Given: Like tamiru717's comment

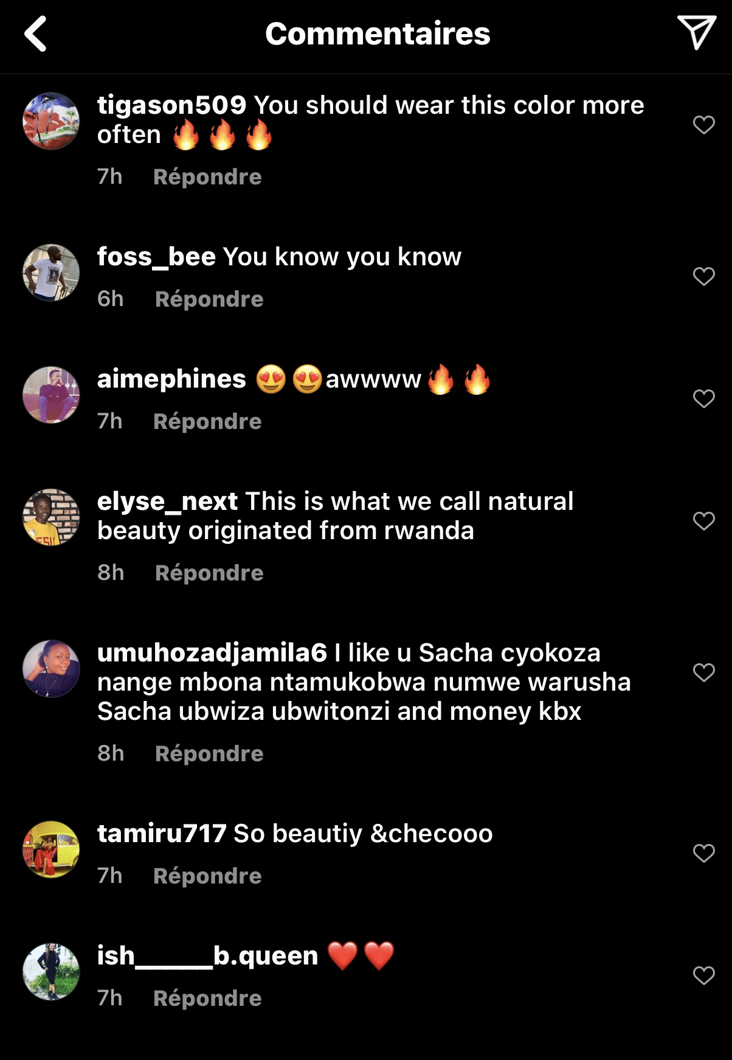Looking at the screenshot, I should click(703, 853).
